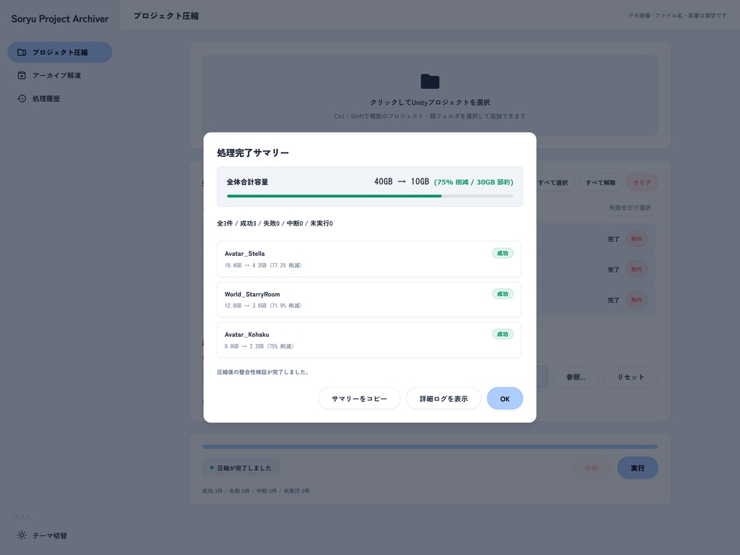Click the 成功 badge on World_StarryRoom
The width and height of the screenshot is (740, 555).
click(x=503, y=294)
